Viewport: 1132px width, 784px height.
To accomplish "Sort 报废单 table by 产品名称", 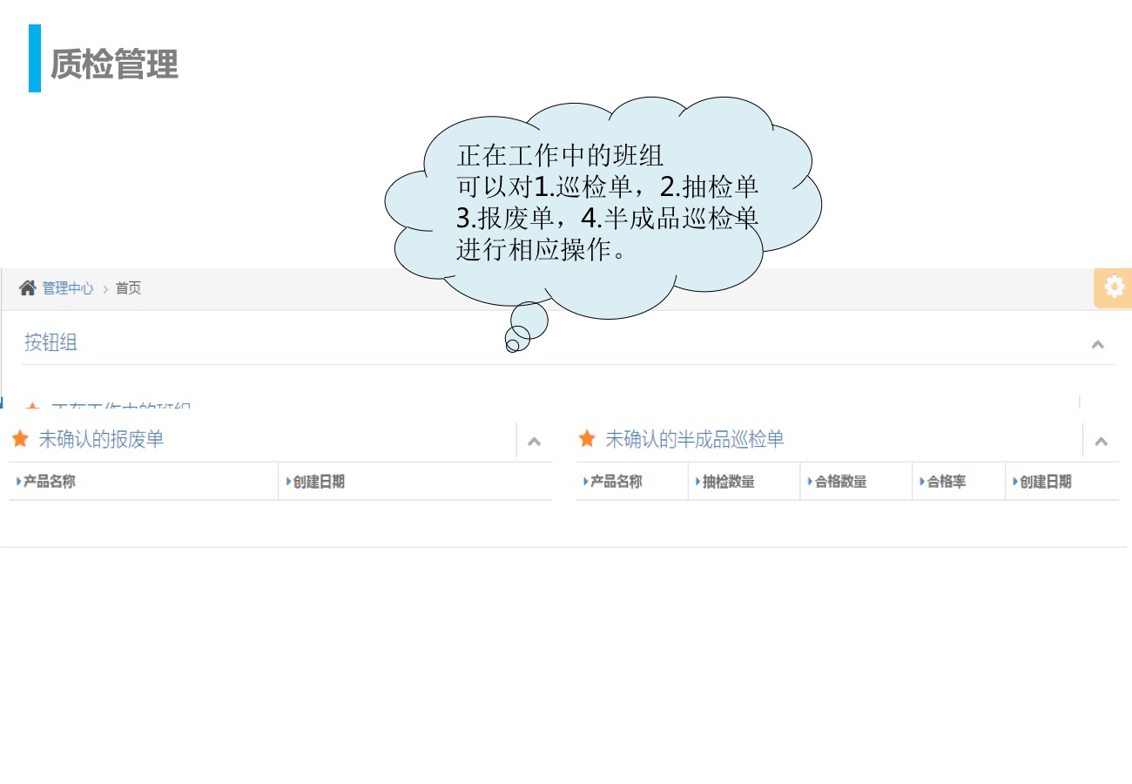I will click(49, 482).
